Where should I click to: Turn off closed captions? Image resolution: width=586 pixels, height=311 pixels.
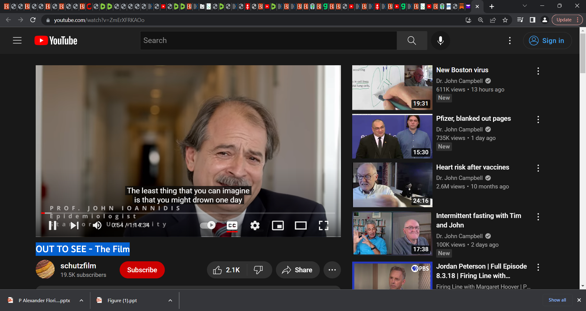[232, 226]
